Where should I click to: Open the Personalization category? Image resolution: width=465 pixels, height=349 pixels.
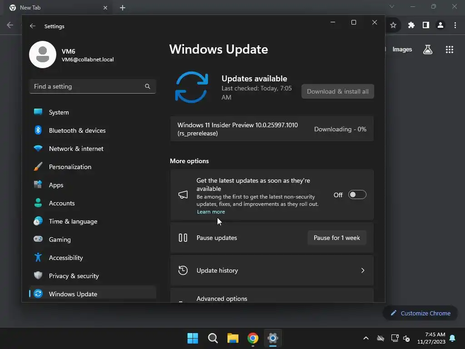click(93, 166)
